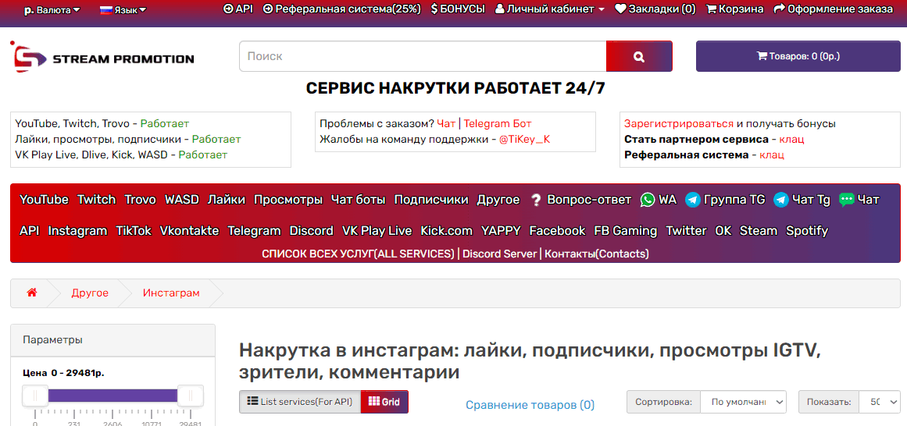907x426 pixels.
Task: Open the Товаров: 0 (0р.) cart button
Action: coord(798,56)
